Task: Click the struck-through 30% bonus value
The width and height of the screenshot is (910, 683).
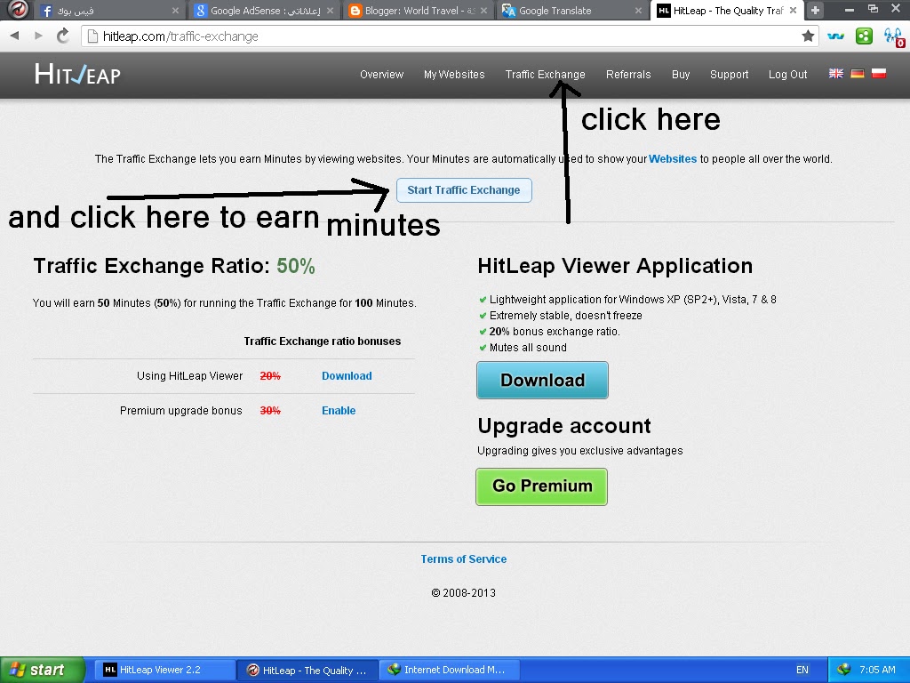Action: (270, 411)
